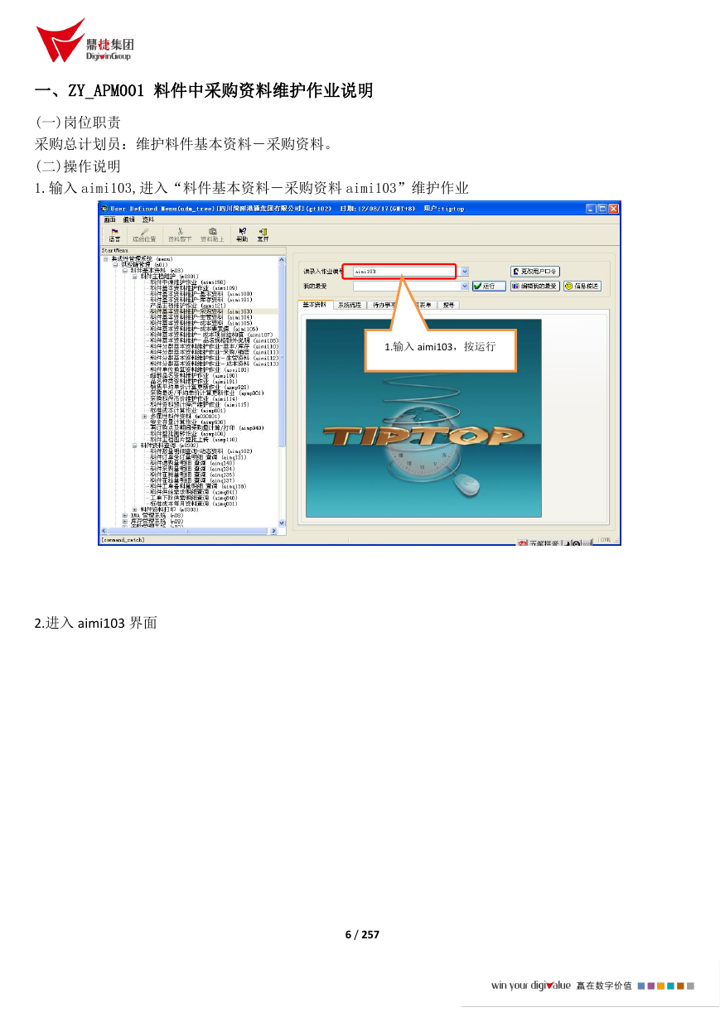
Task: Click the tree's vertical scrollbar
Action: pyautogui.click(x=282, y=389)
